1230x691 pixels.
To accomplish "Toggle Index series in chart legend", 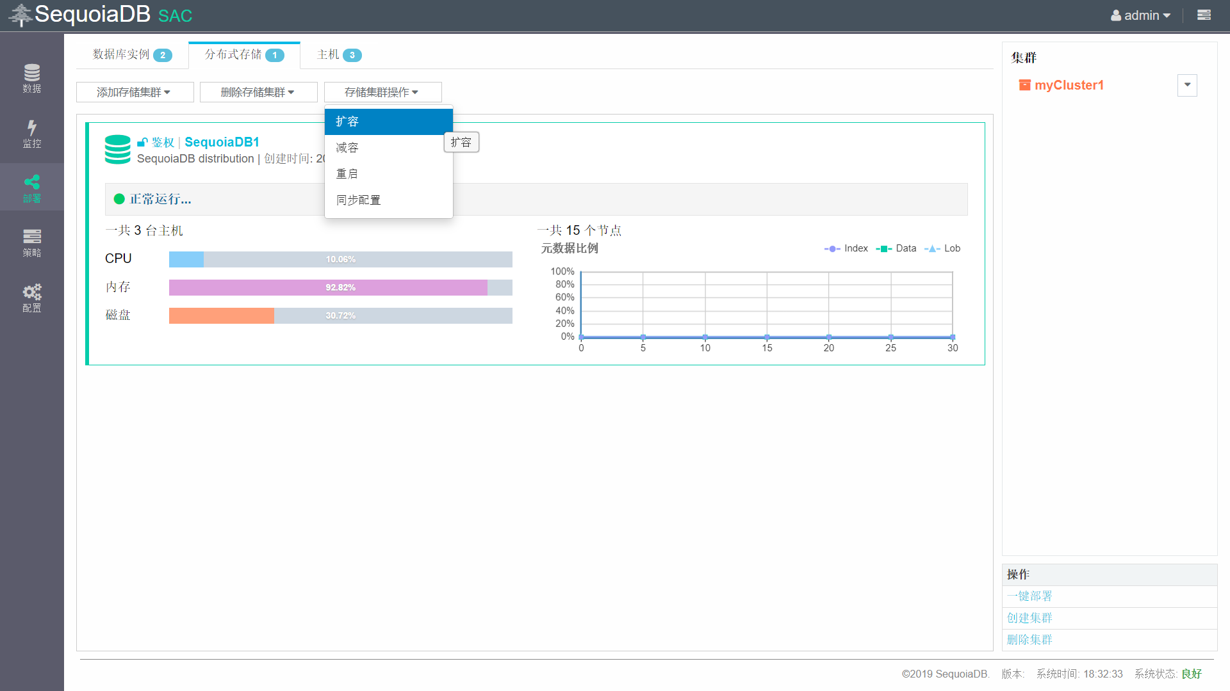I will (x=846, y=248).
